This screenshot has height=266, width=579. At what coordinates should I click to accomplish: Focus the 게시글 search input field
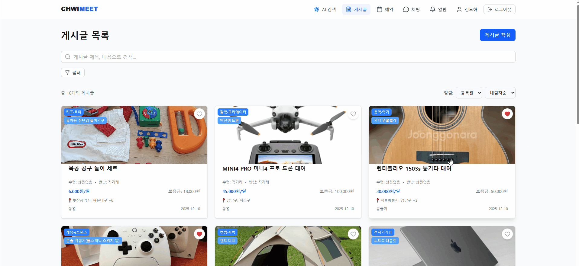[x=288, y=57]
